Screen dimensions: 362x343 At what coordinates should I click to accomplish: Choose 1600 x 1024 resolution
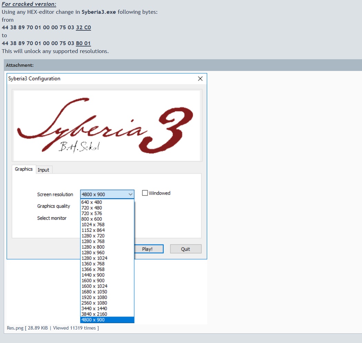click(x=107, y=286)
